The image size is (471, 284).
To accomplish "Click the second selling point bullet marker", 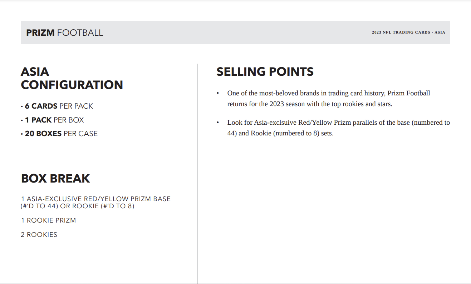I will coord(217,123).
